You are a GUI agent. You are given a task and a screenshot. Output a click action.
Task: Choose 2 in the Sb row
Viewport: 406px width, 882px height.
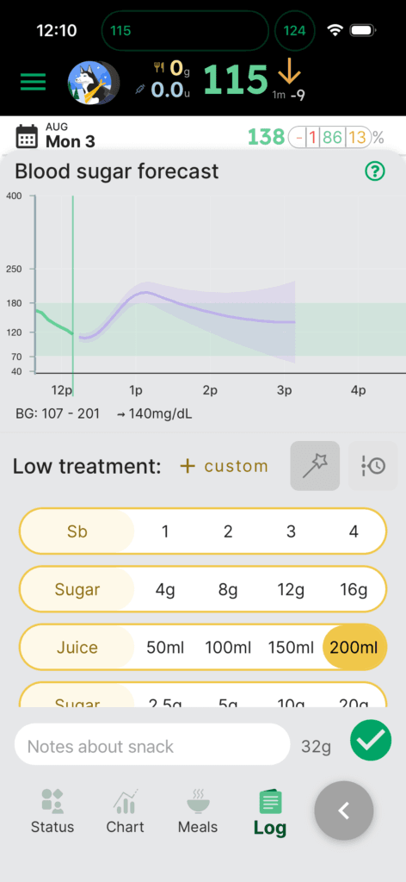228,531
